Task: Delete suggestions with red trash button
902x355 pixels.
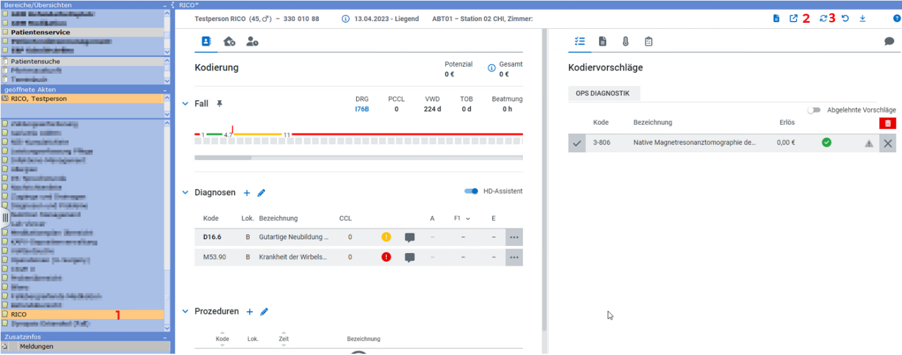Action: tap(888, 123)
